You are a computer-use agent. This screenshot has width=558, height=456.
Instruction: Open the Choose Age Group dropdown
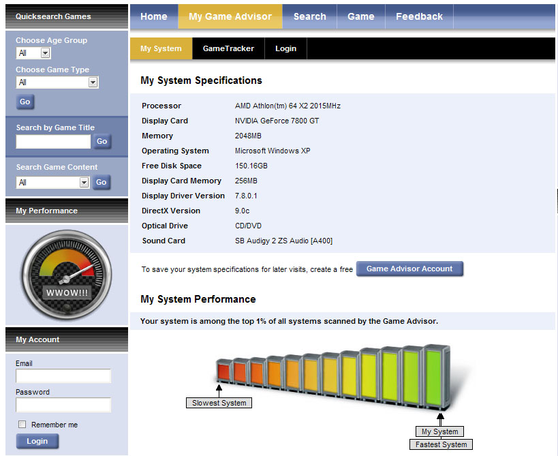pos(33,52)
